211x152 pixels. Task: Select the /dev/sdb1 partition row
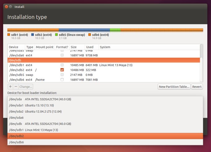pos(104,65)
